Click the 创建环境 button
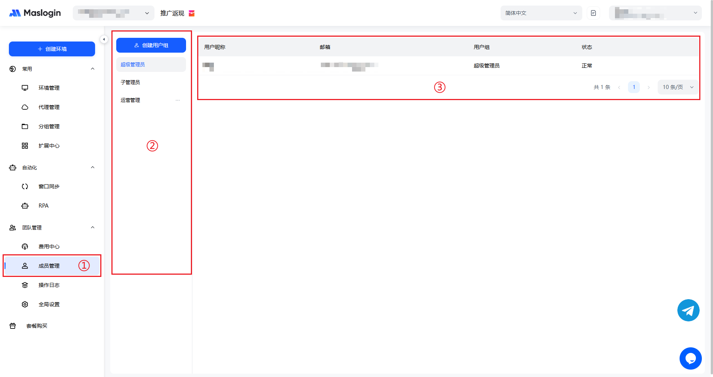The image size is (713, 377). tap(52, 49)
